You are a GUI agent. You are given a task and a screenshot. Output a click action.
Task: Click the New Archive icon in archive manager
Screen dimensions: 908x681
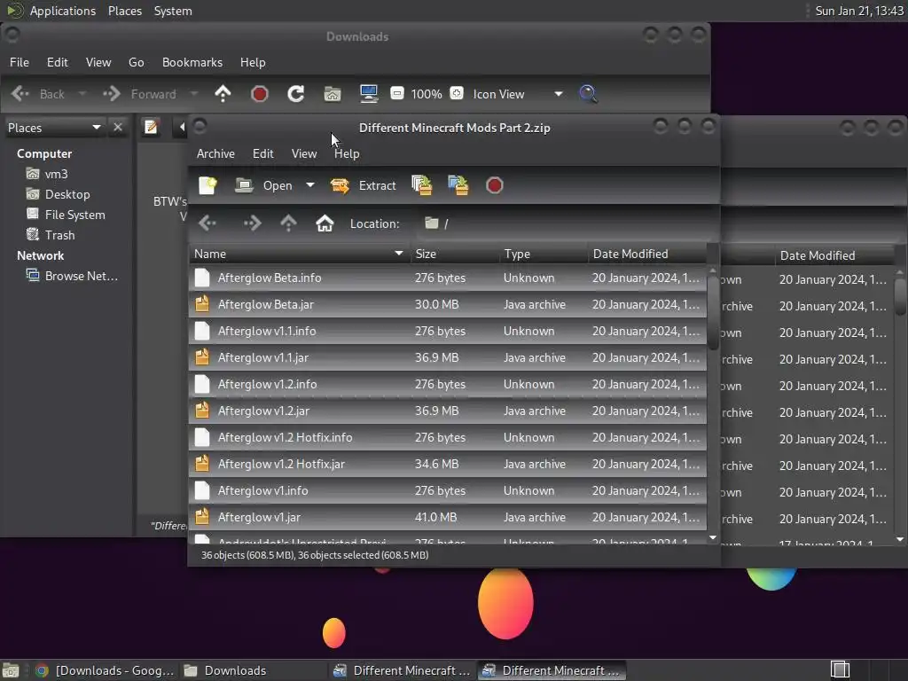pyautogui.click(x=207, y=185)
